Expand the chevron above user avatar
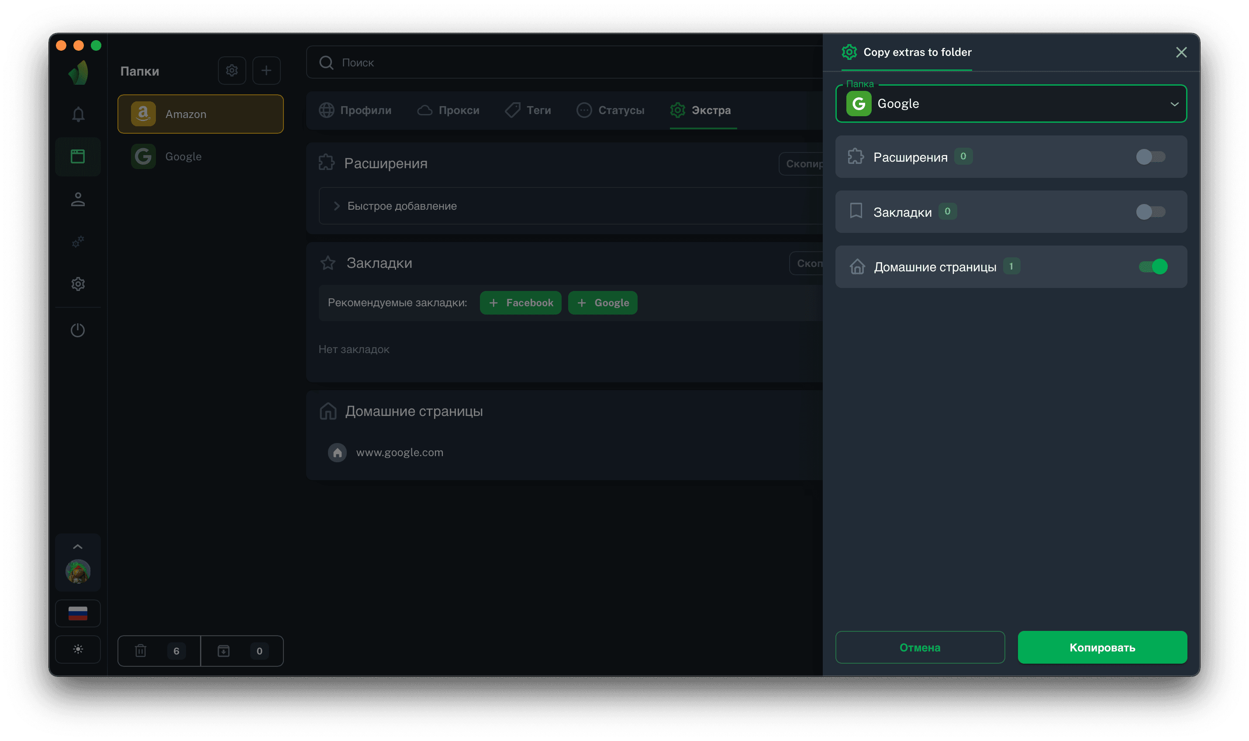The height and width of the screenshot is (741, 1249). point(78,547)
